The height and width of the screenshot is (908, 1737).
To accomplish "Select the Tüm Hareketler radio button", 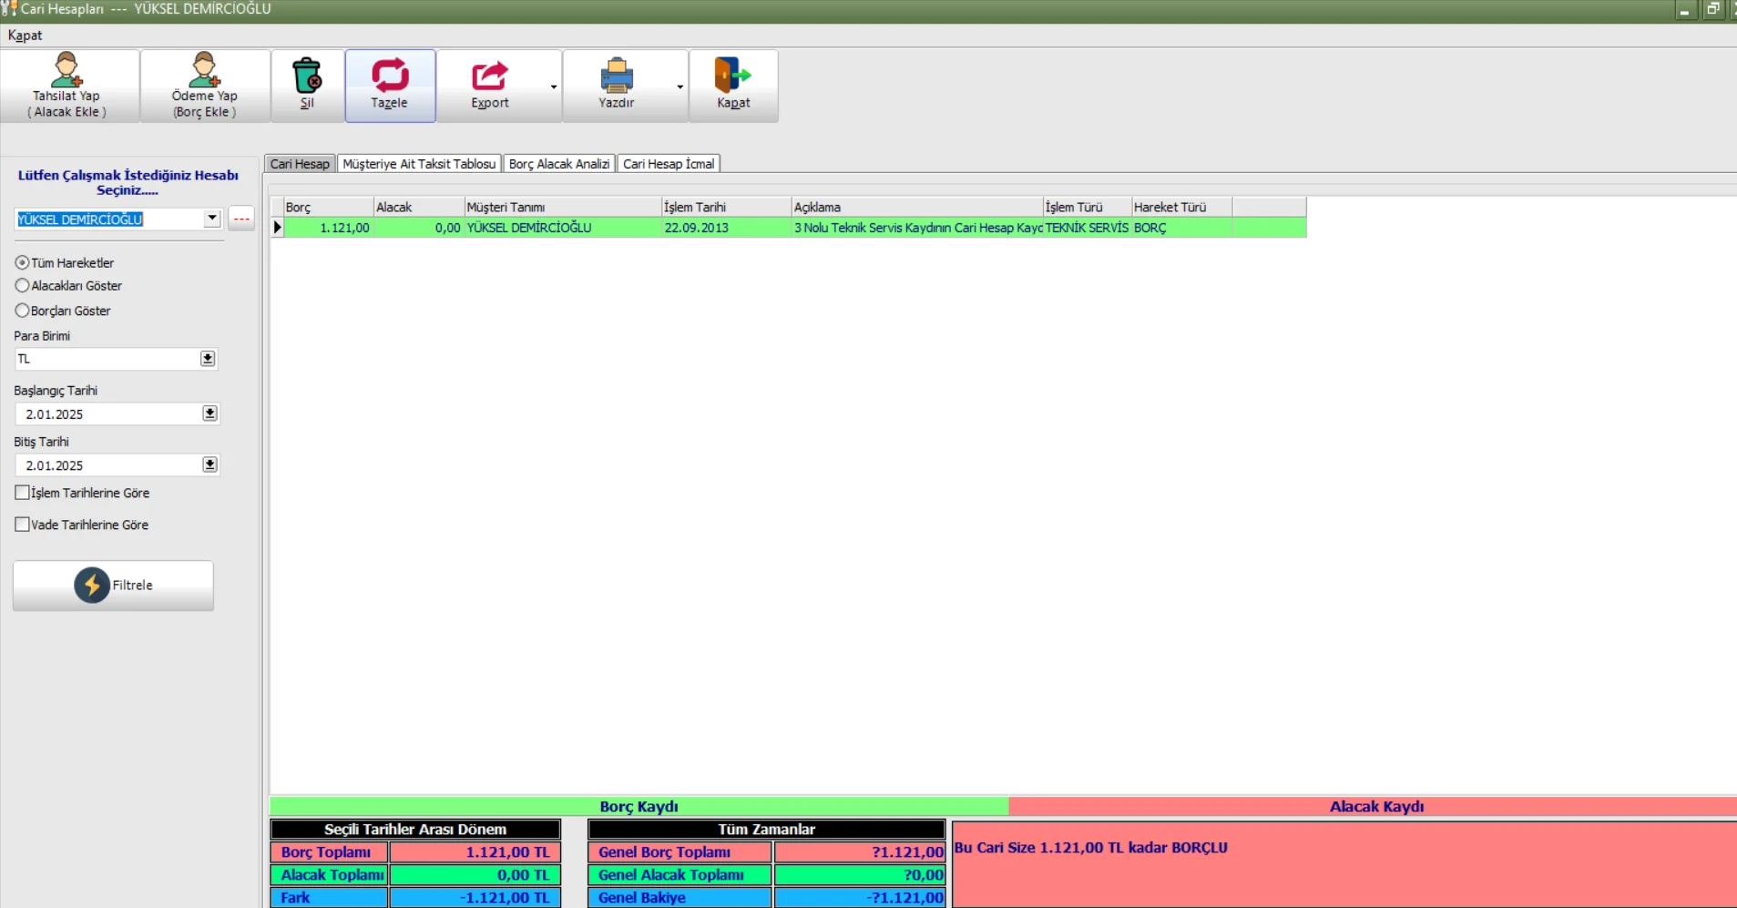I will click(x=22, y=262).
